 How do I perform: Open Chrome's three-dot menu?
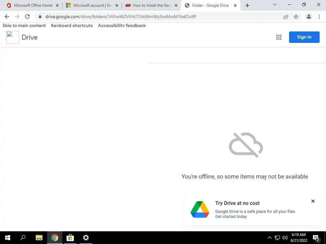(x=319, y=17)
